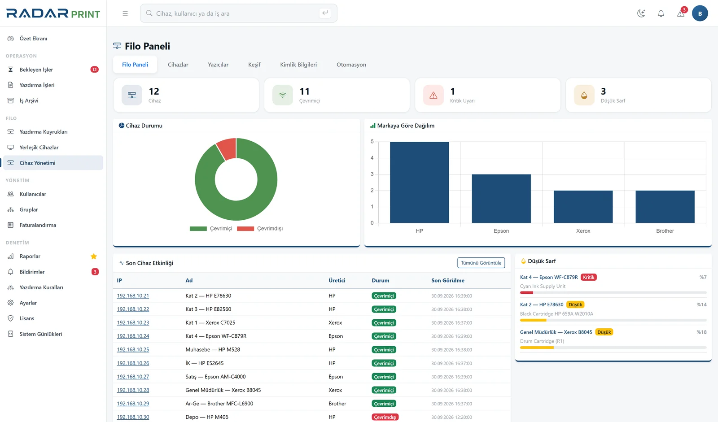Switch to the Otomasyon tab
This screenshot has height=422, width=718.
point(351,65)
